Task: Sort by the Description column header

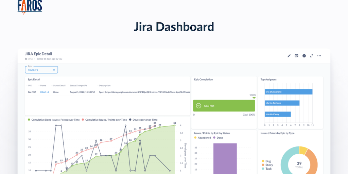Action: click(105, 86)
